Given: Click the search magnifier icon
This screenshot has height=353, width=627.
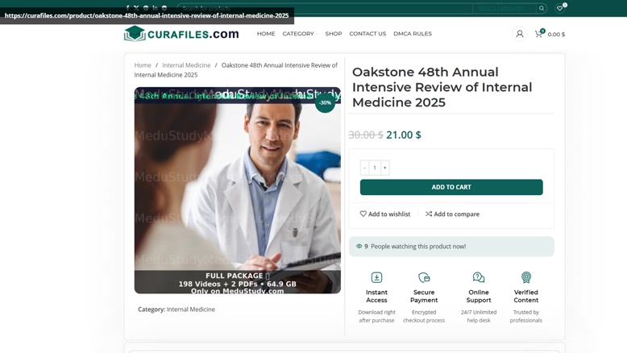Looking at the screenshot, I should click(542, 8).
